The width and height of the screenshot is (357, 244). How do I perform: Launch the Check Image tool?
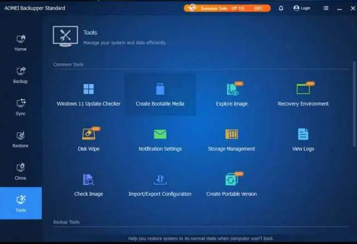tap(89, 185)
